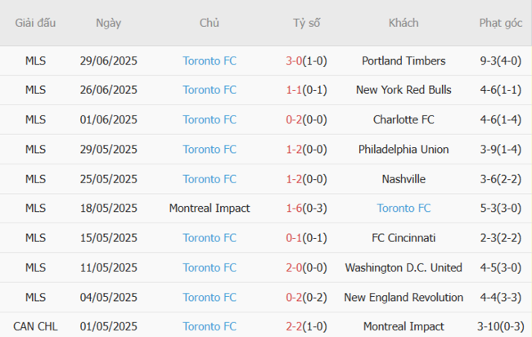
Task: Click FC Cincinnati team name
Action: 404,238
